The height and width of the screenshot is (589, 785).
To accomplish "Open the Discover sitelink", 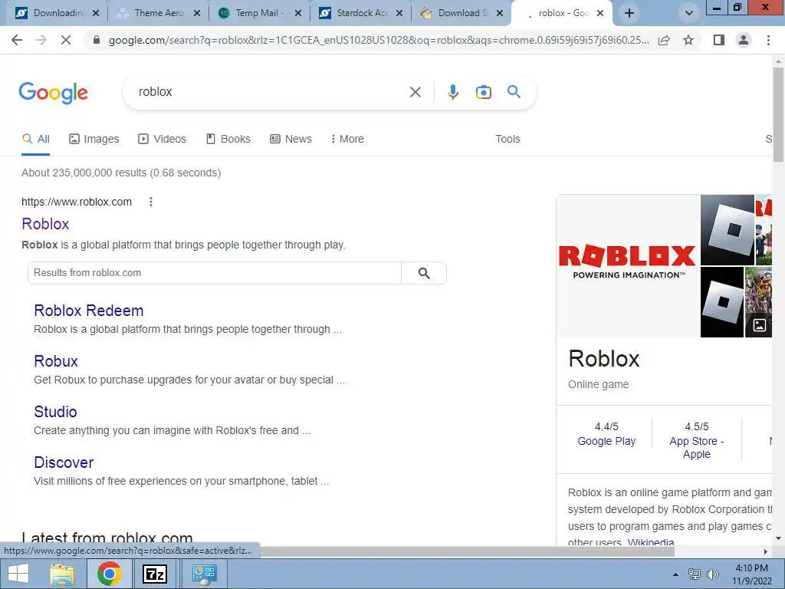I will tap(64, 462).
